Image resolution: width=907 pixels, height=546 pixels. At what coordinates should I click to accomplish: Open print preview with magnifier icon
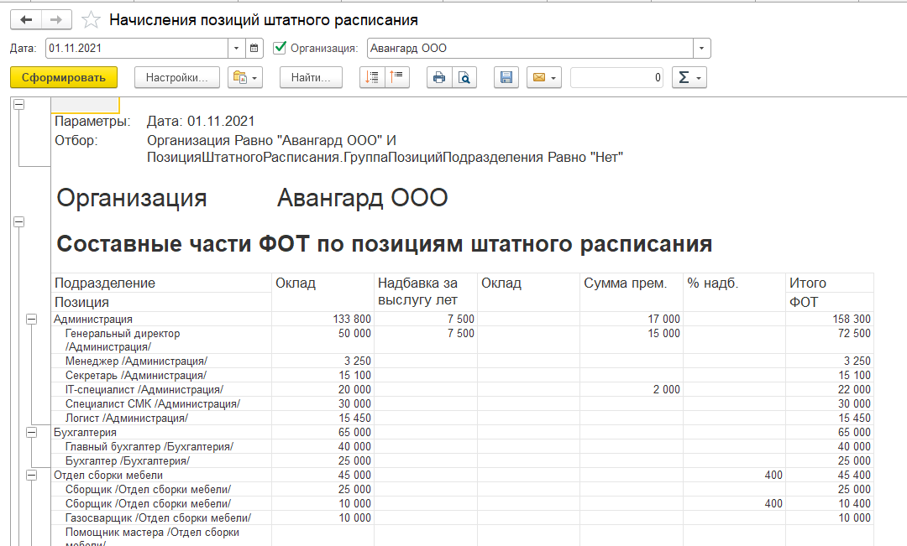[464, 78]
